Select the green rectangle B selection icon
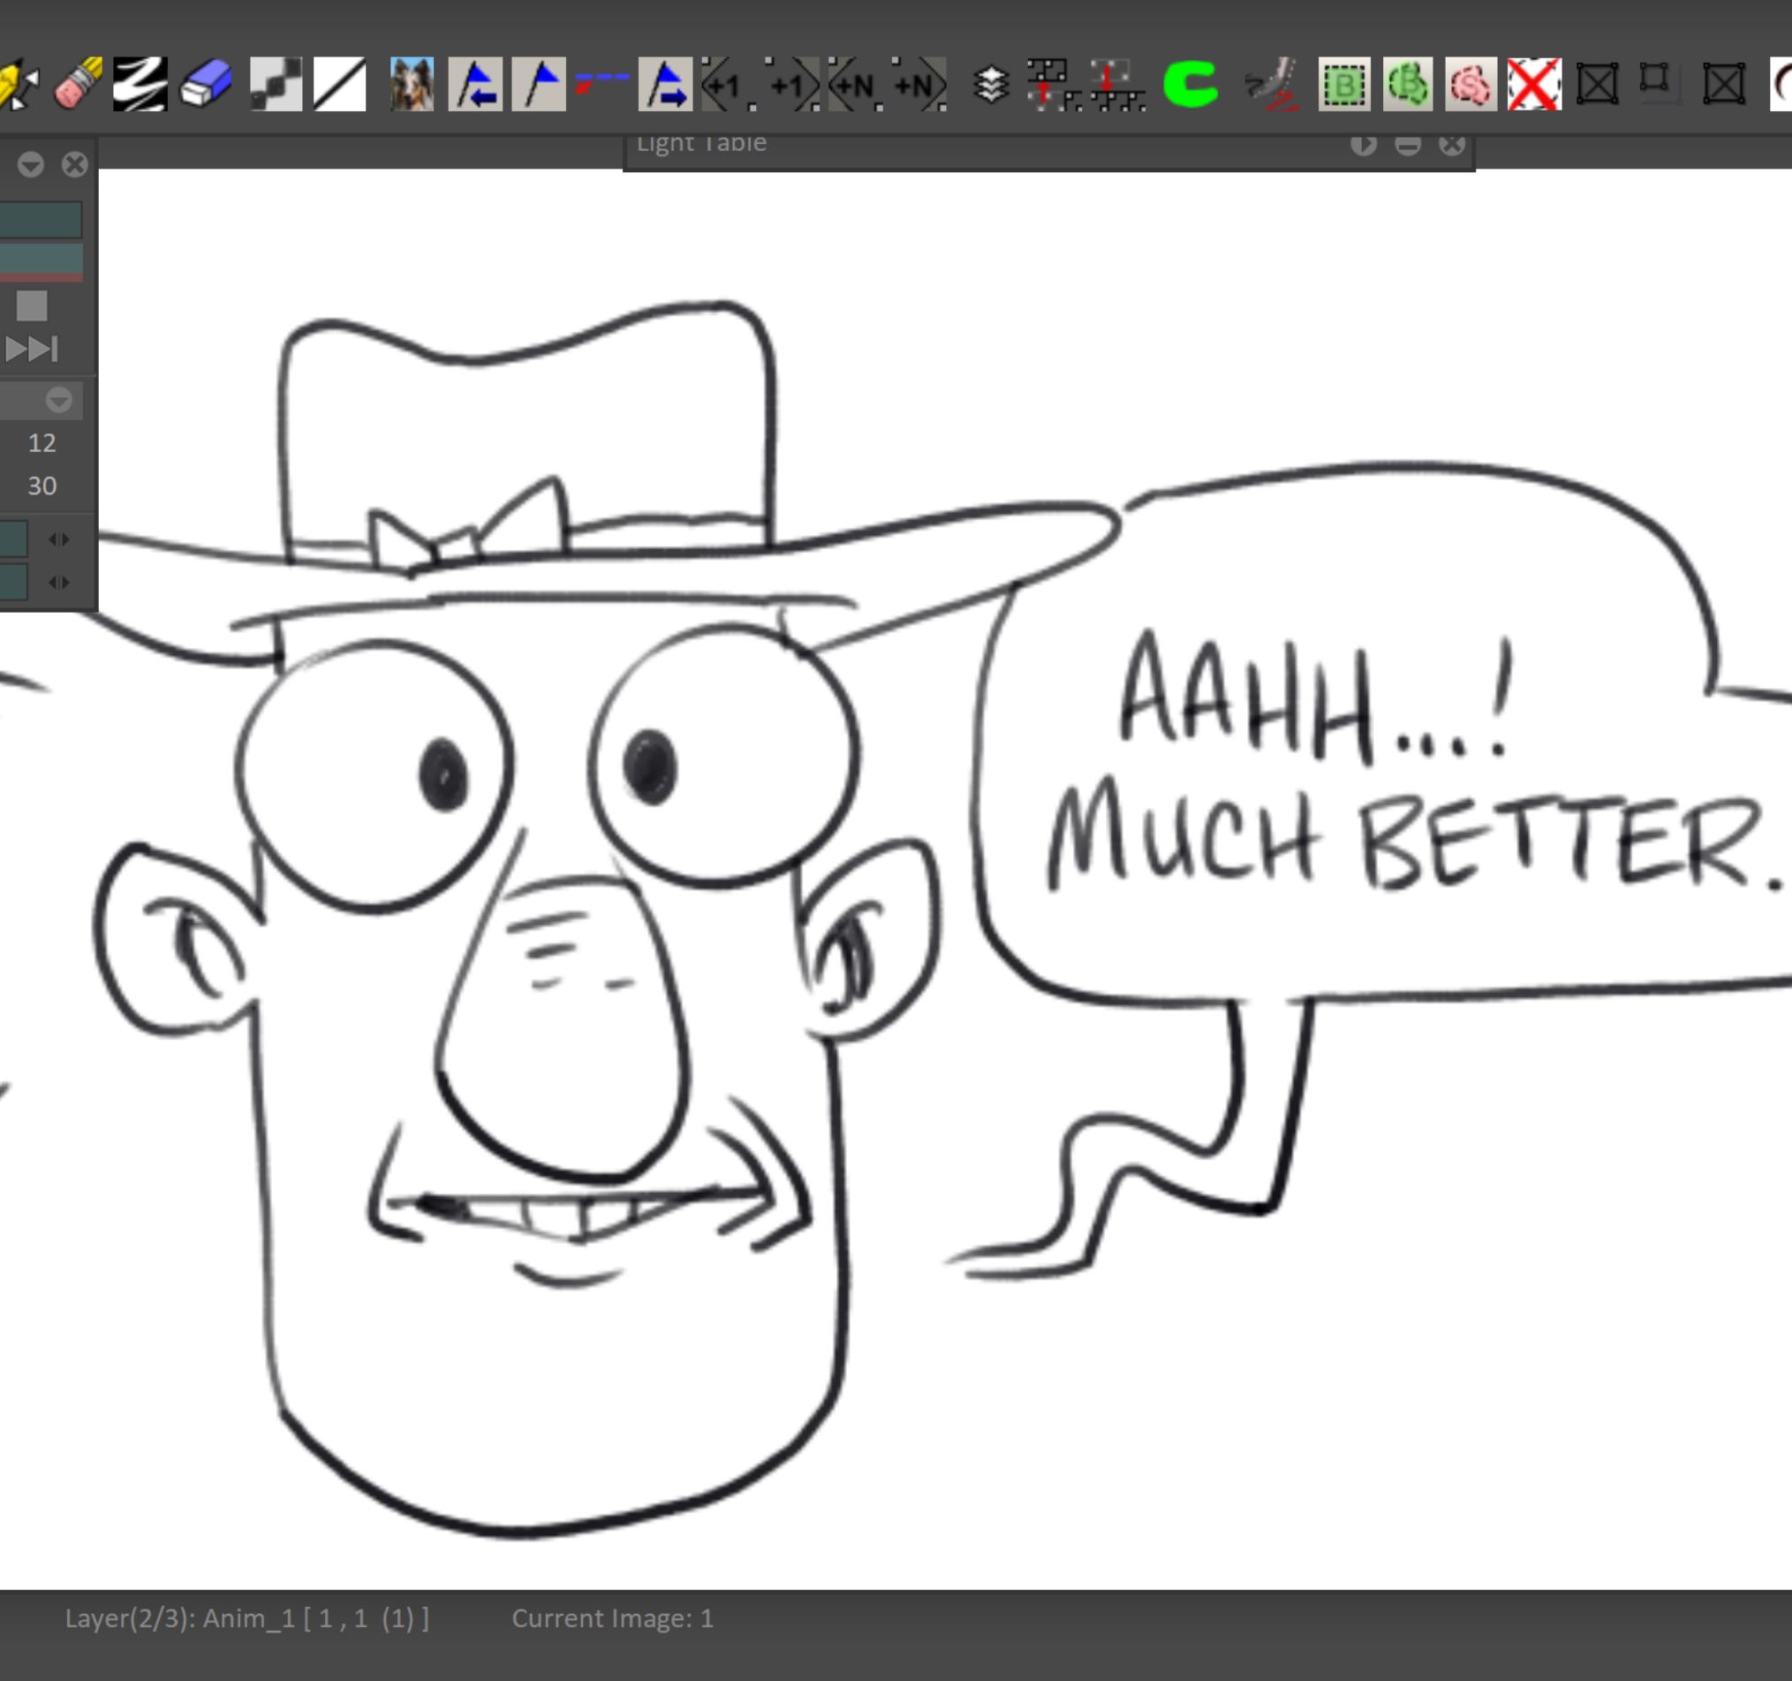This screenshot has width=1792, height=1681. click(x=1344, y=85)
